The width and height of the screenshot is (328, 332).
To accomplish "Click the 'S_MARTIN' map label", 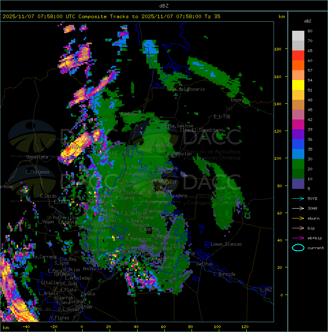I will [x=149, y=230].
